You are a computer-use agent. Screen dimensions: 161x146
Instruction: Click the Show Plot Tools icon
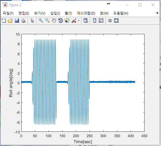pyautogui.click(x=116, y=21)
